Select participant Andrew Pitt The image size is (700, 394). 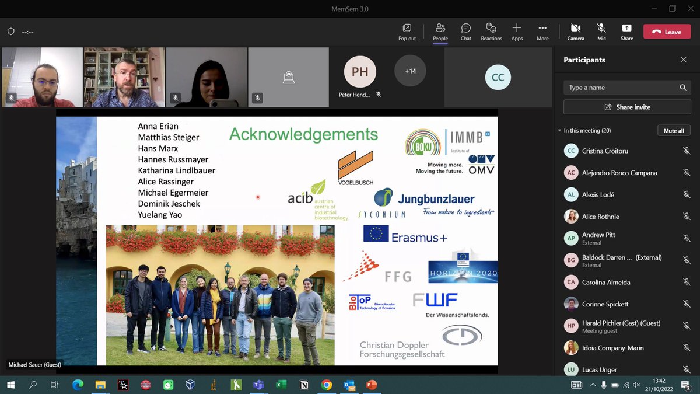[x=627, y=238]
